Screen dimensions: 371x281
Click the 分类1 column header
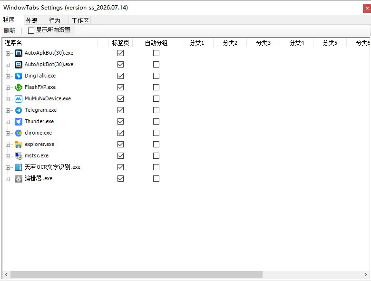[196, 43]
